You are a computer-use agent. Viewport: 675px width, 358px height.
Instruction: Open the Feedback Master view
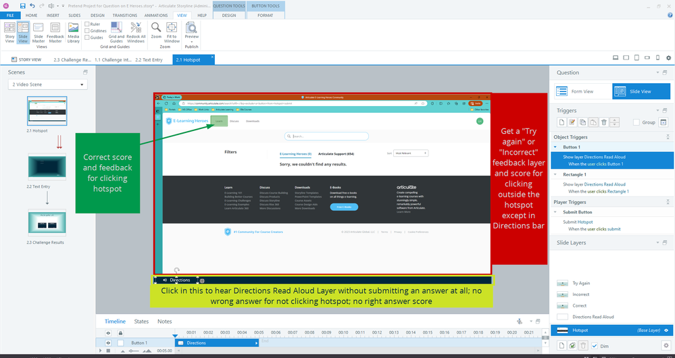[55, 32]
